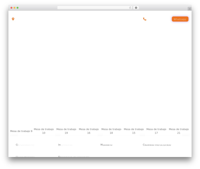
Task: Open the Mobiliario category link
Action: [x=106, y=145]
